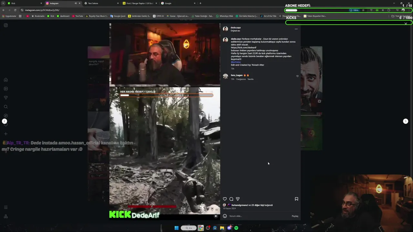
Task: Open the YouTube bookmark
Action: tap(78, 16)
